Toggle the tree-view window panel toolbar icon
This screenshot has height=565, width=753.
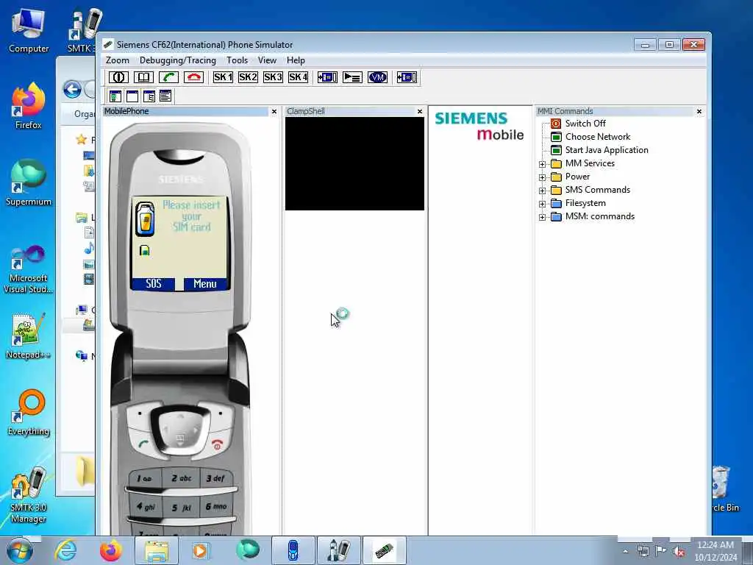(x=149, y=96)
